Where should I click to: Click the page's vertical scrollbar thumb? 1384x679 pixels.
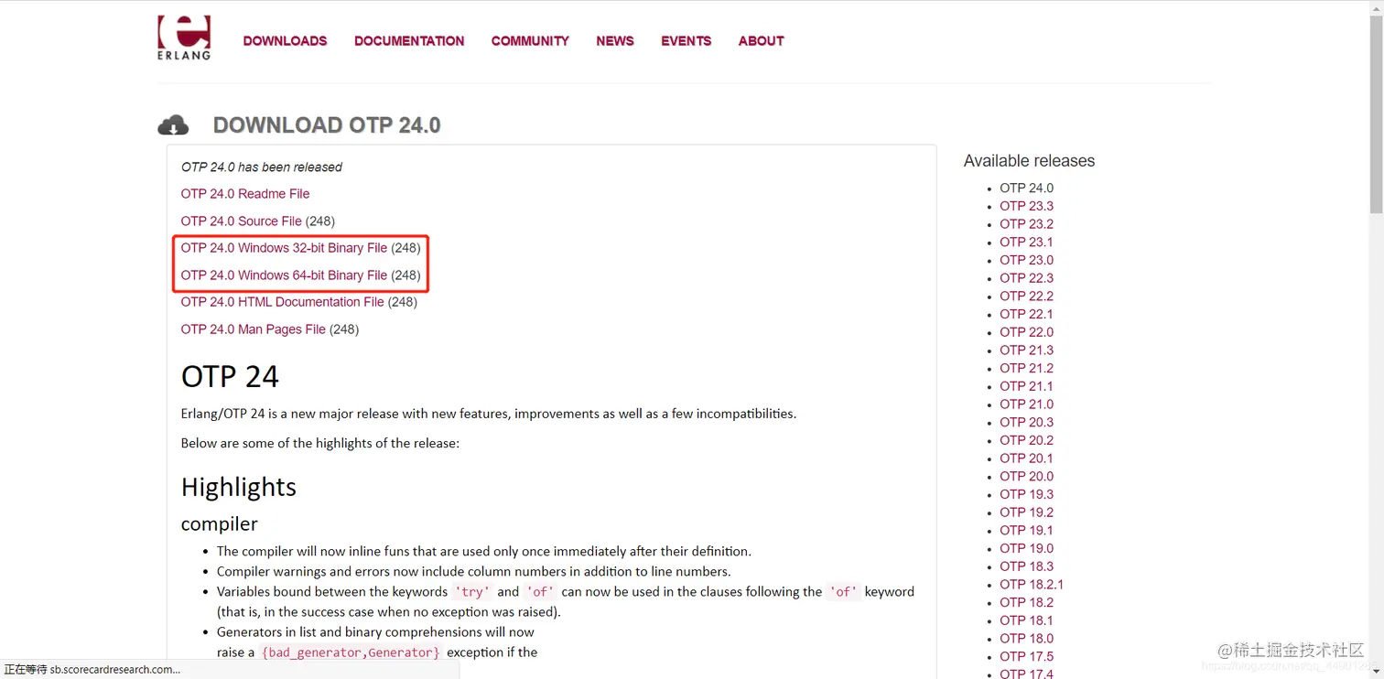(x=1376, y=115)
